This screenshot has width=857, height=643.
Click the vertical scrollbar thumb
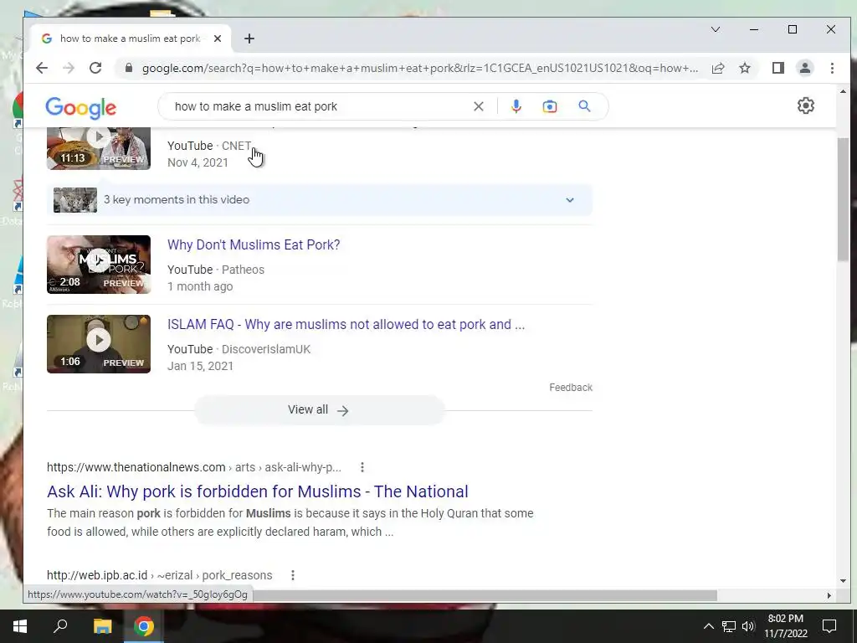(842, 199)
